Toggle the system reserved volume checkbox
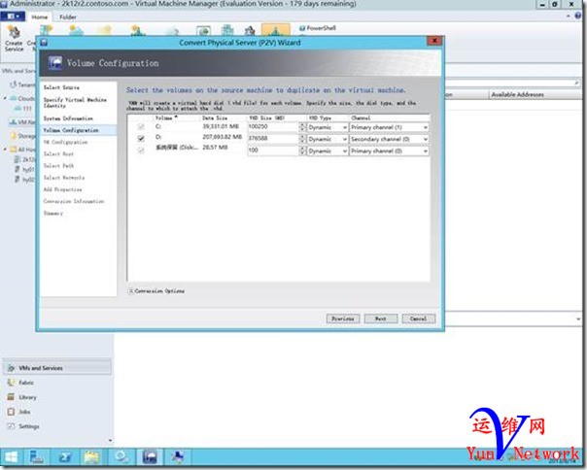Screen dimensions: 587x470 tap(141, 151)
